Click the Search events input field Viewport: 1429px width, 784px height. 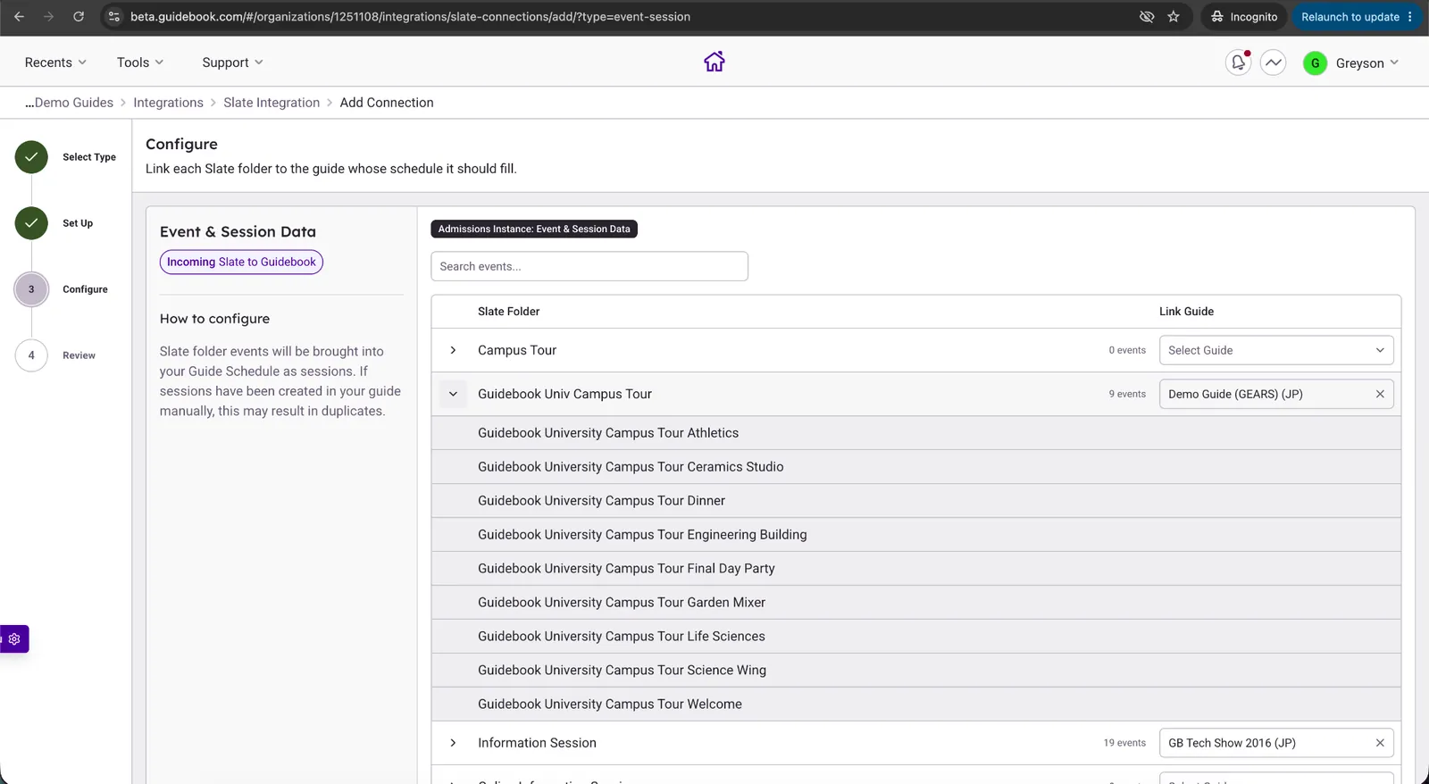589,266
